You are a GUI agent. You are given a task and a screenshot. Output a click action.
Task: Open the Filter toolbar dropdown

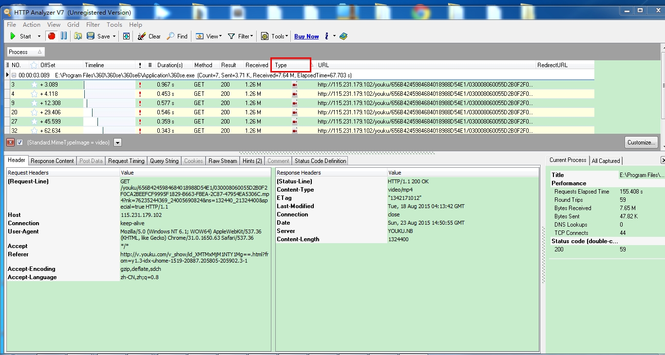(252, 36)
